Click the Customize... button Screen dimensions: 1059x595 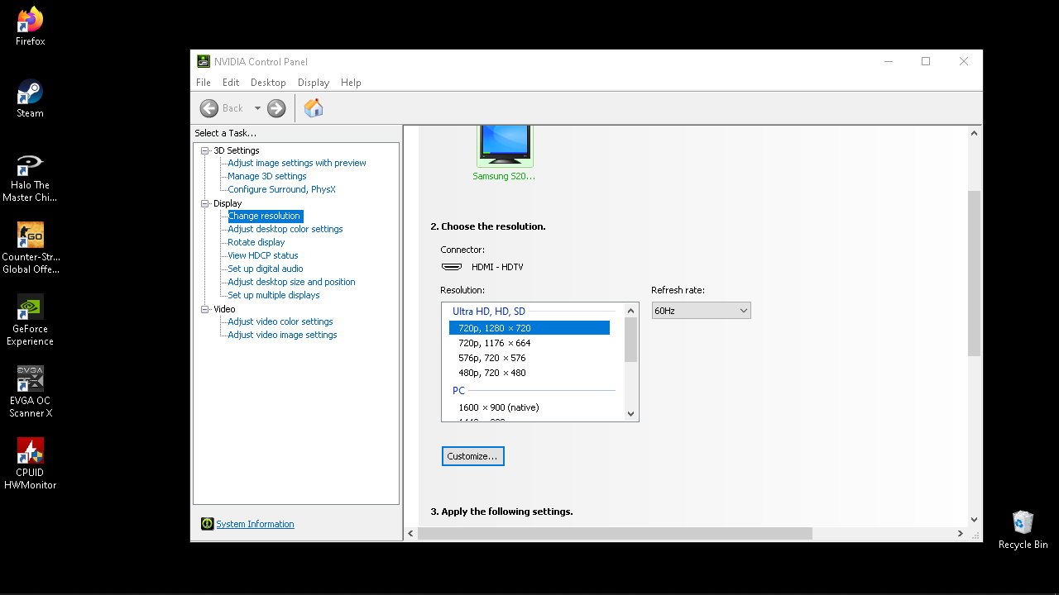pos(472,456)
